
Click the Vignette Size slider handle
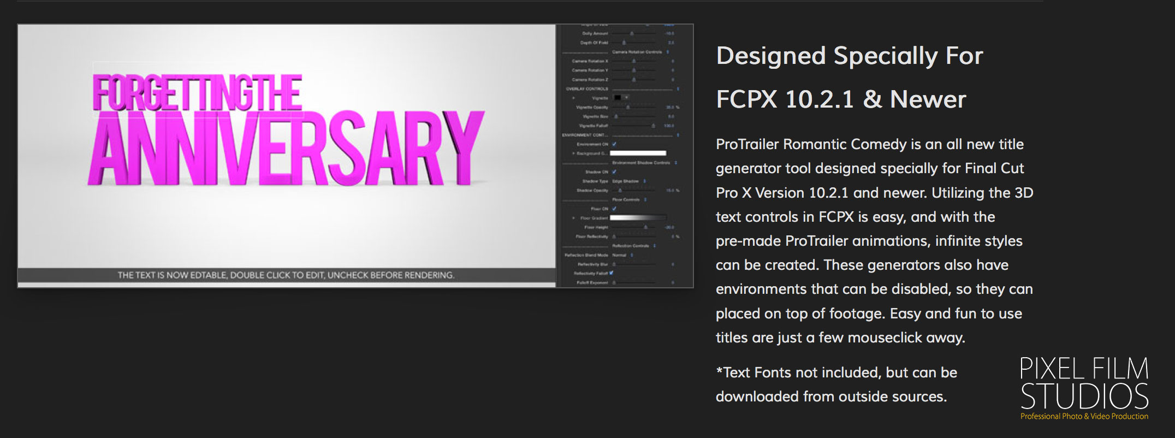[616, 116]
